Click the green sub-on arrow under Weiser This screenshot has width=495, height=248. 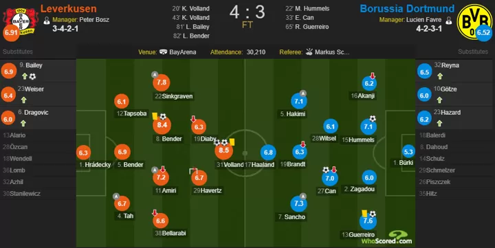tap(24, 100)
